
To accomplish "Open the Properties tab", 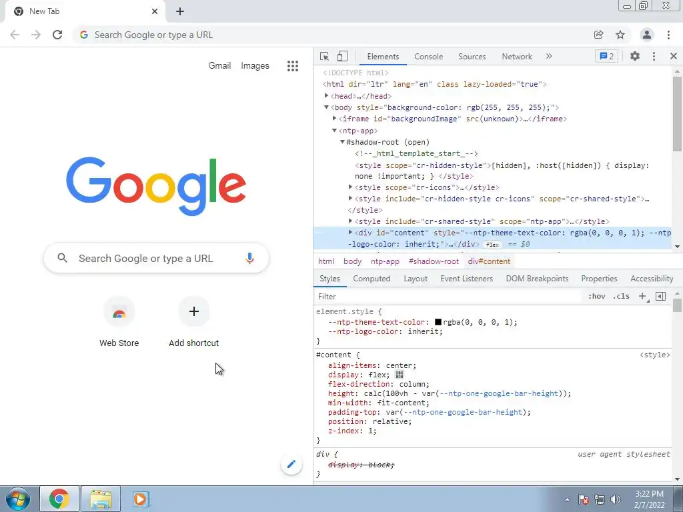I will 599,279.
